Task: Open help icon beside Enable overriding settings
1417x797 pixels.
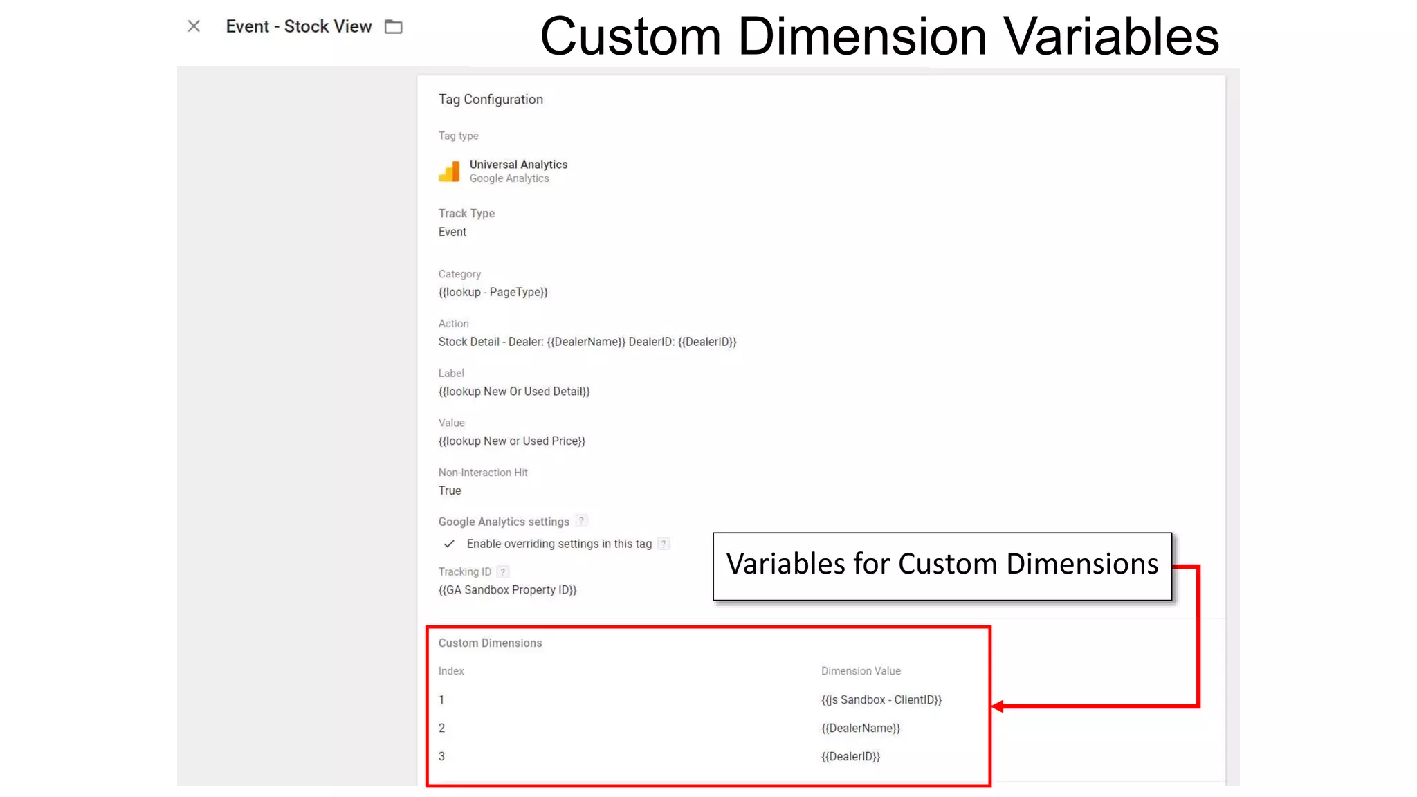Action: click(x=664, y=544)
